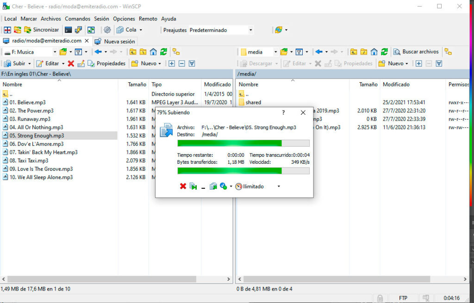Viewport: 474px width, 303px height.
Task: Select files plus icon in local panel
Action: (172, 63)
